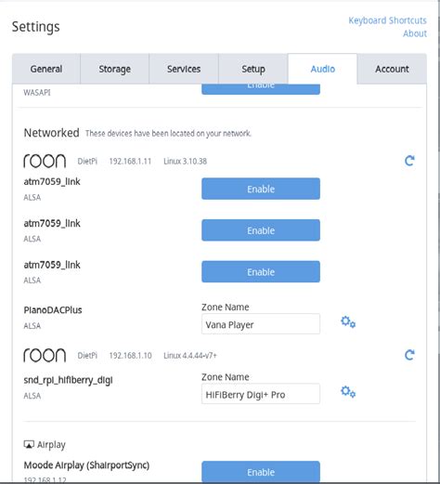Open Vana Player device settings gears
Image resolution: width=440 pixels, height=484 pixels.
click(x=348, y=322)
